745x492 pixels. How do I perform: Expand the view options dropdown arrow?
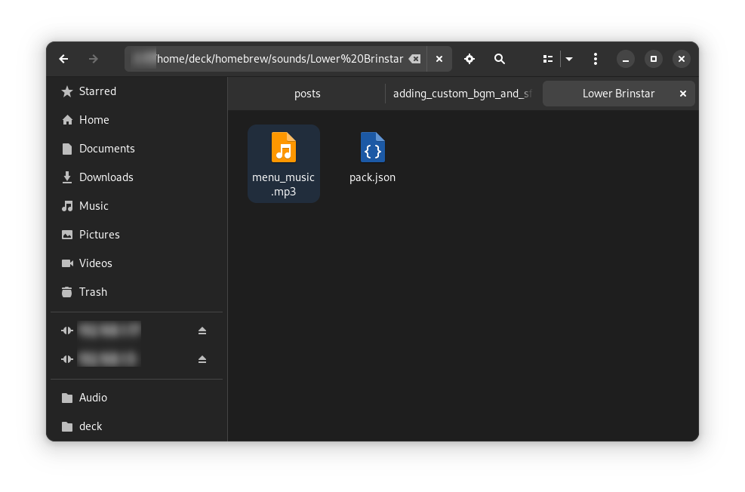pyautogui.click(x=569, y=59)
